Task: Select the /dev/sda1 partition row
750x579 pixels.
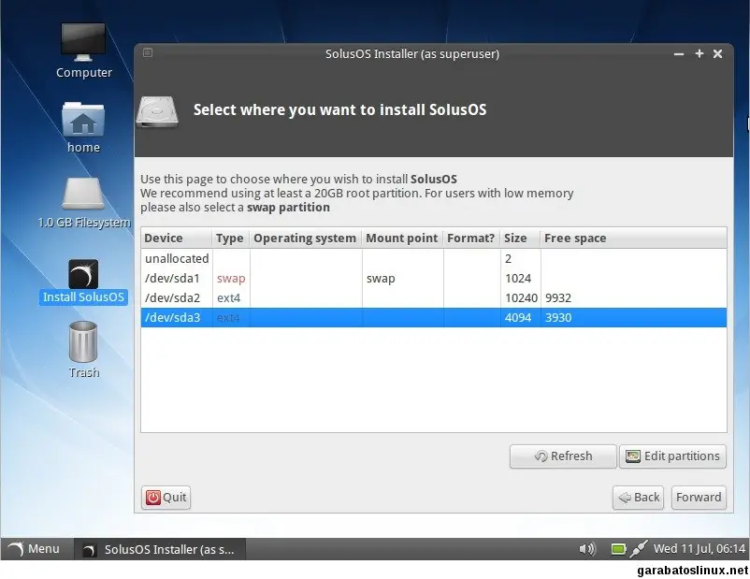Action: (x=434, y=278)
